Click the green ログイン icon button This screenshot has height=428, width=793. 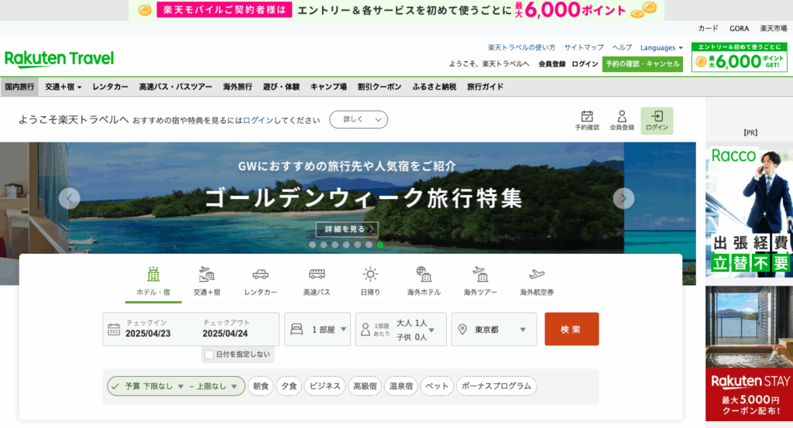click(x=657, y=121)
